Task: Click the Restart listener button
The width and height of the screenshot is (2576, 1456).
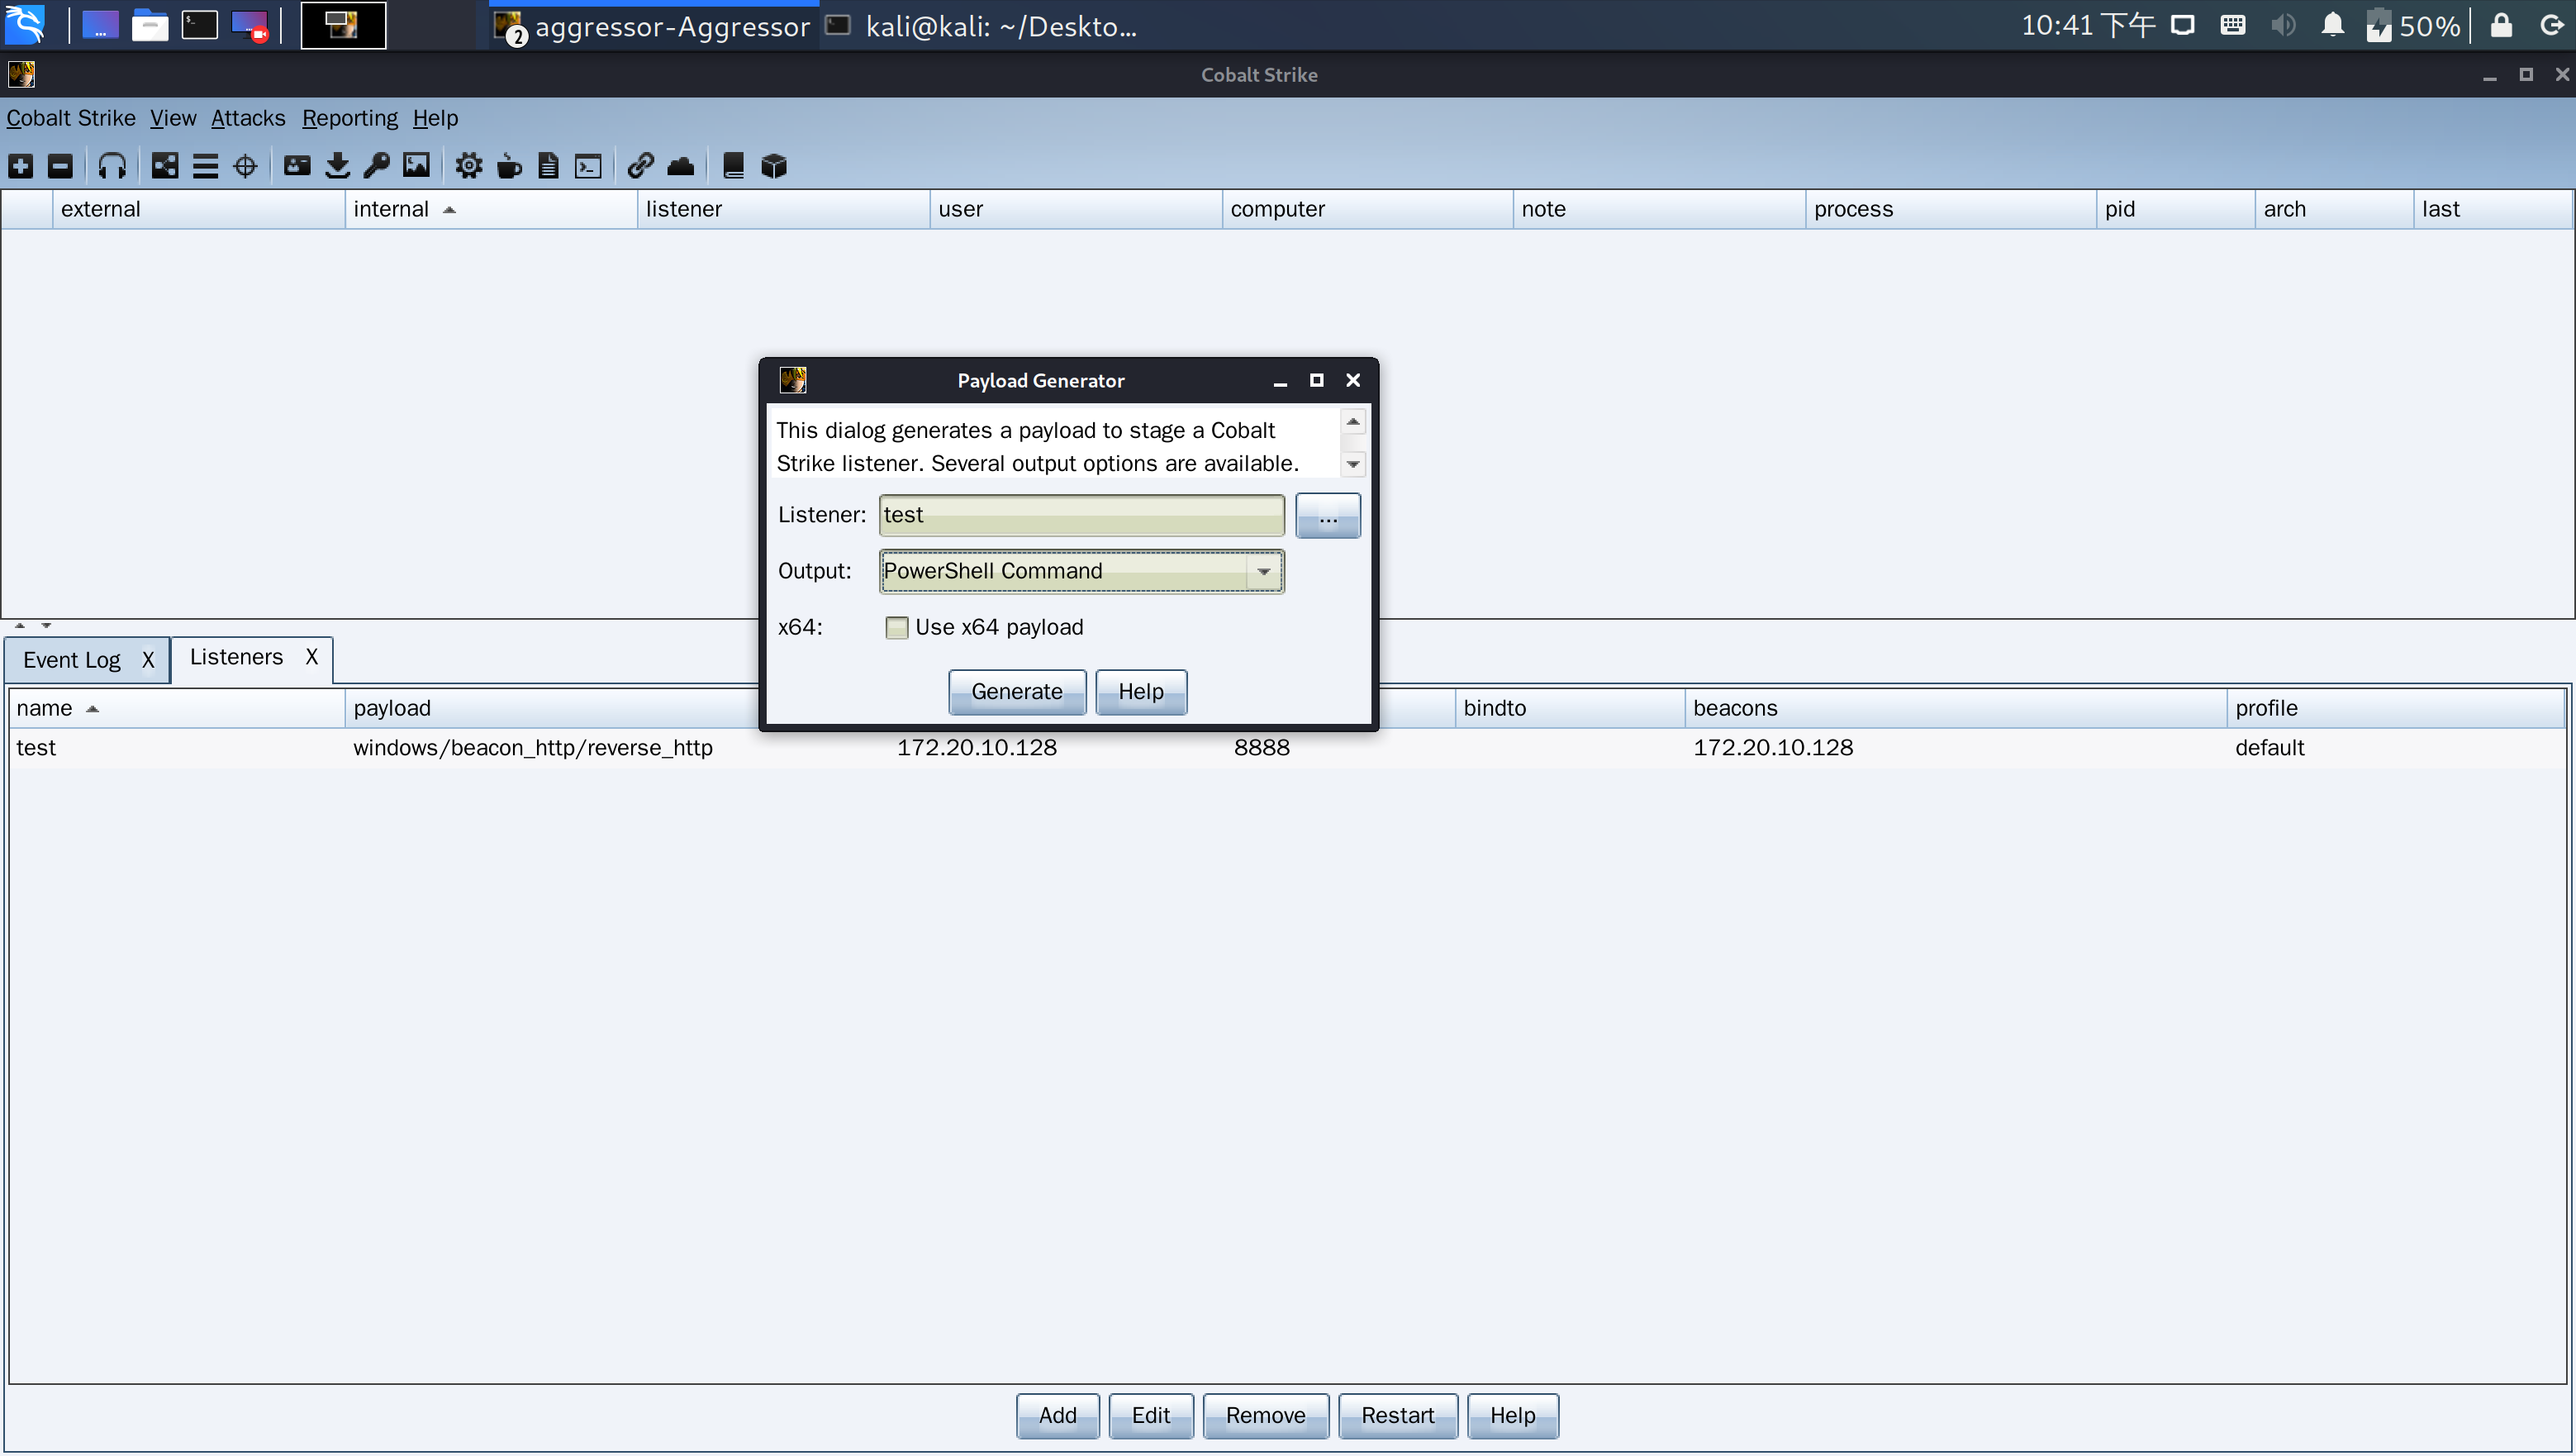Action: (x=1397, y=1415)
